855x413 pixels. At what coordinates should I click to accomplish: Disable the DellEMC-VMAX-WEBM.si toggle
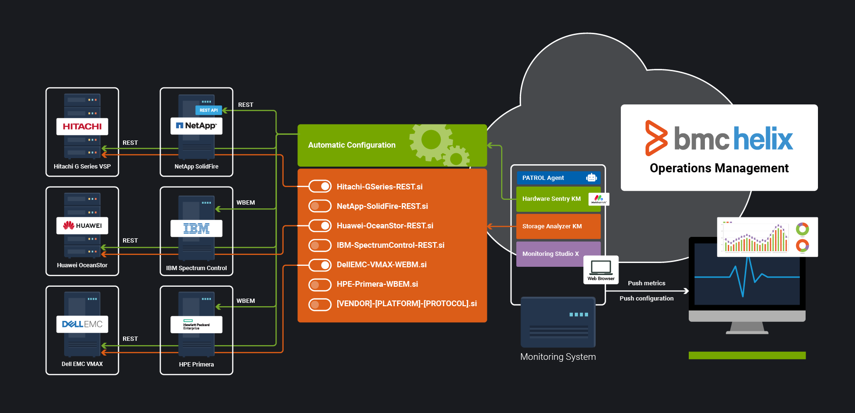coord(320,265)
